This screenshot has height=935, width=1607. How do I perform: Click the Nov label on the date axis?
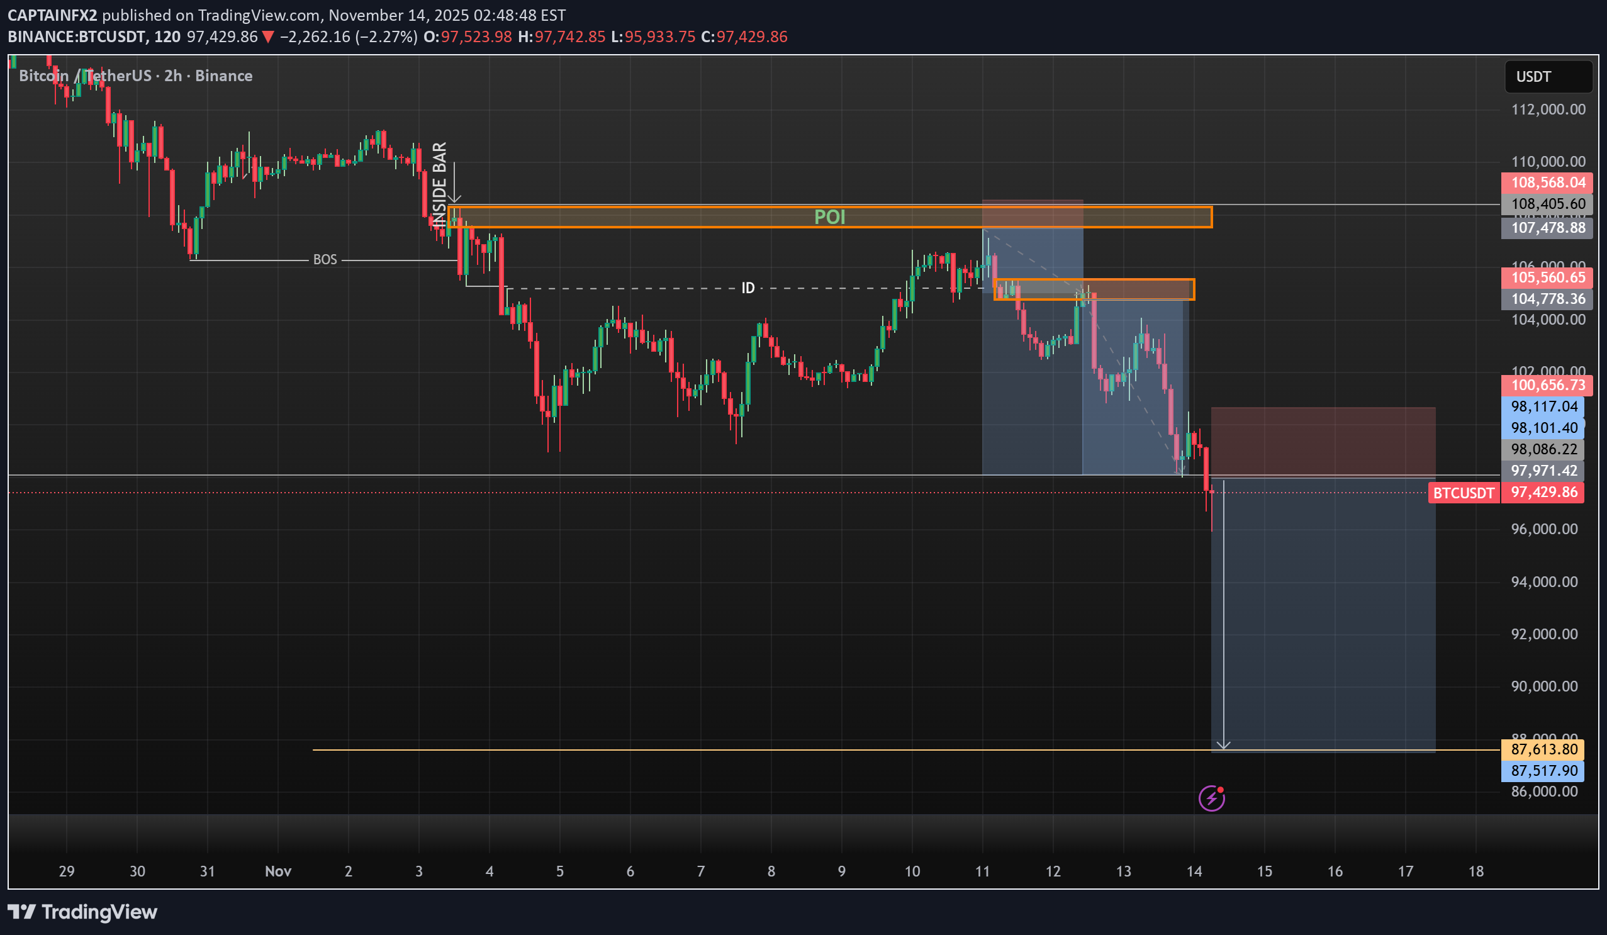point(277,871)
